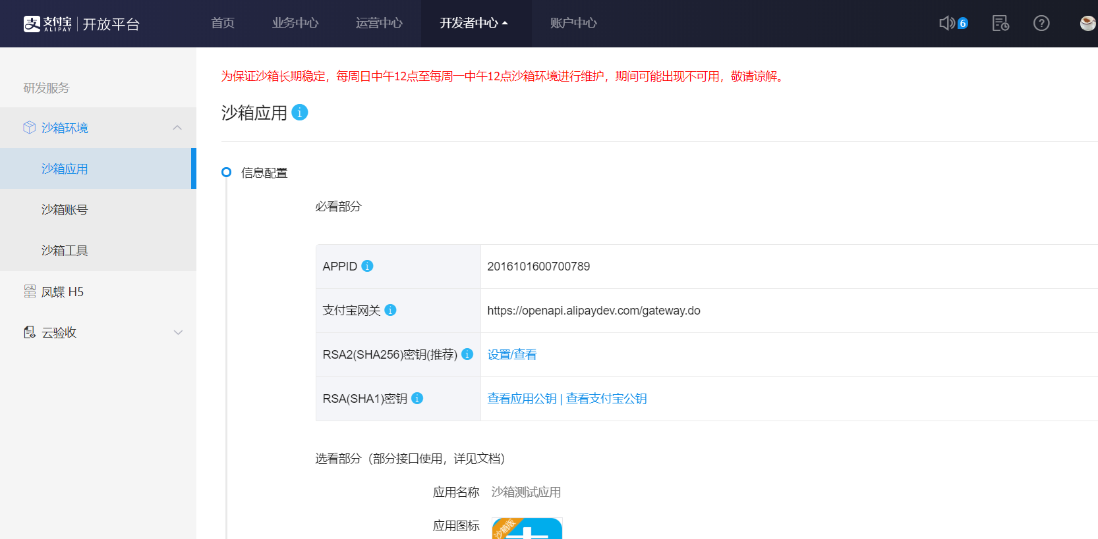Viewport: 1098px width, 539px height.
Task: Click the 信息配置 step marker circle
Action: click(227, 172)
